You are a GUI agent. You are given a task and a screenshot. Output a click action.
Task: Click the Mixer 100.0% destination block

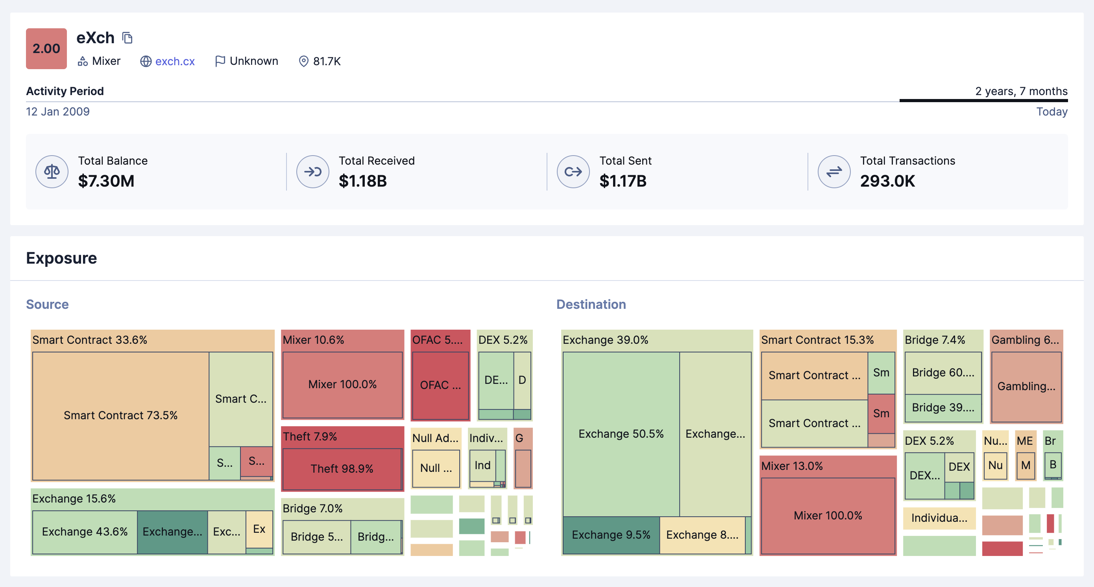click(827, 515)
